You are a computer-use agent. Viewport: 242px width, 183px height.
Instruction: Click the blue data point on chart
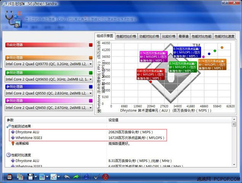209,54
